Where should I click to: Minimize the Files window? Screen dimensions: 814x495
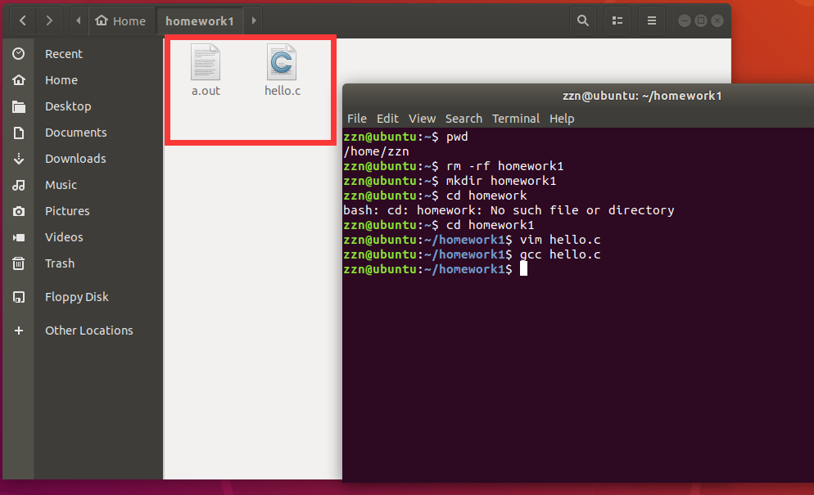point(685,20)
